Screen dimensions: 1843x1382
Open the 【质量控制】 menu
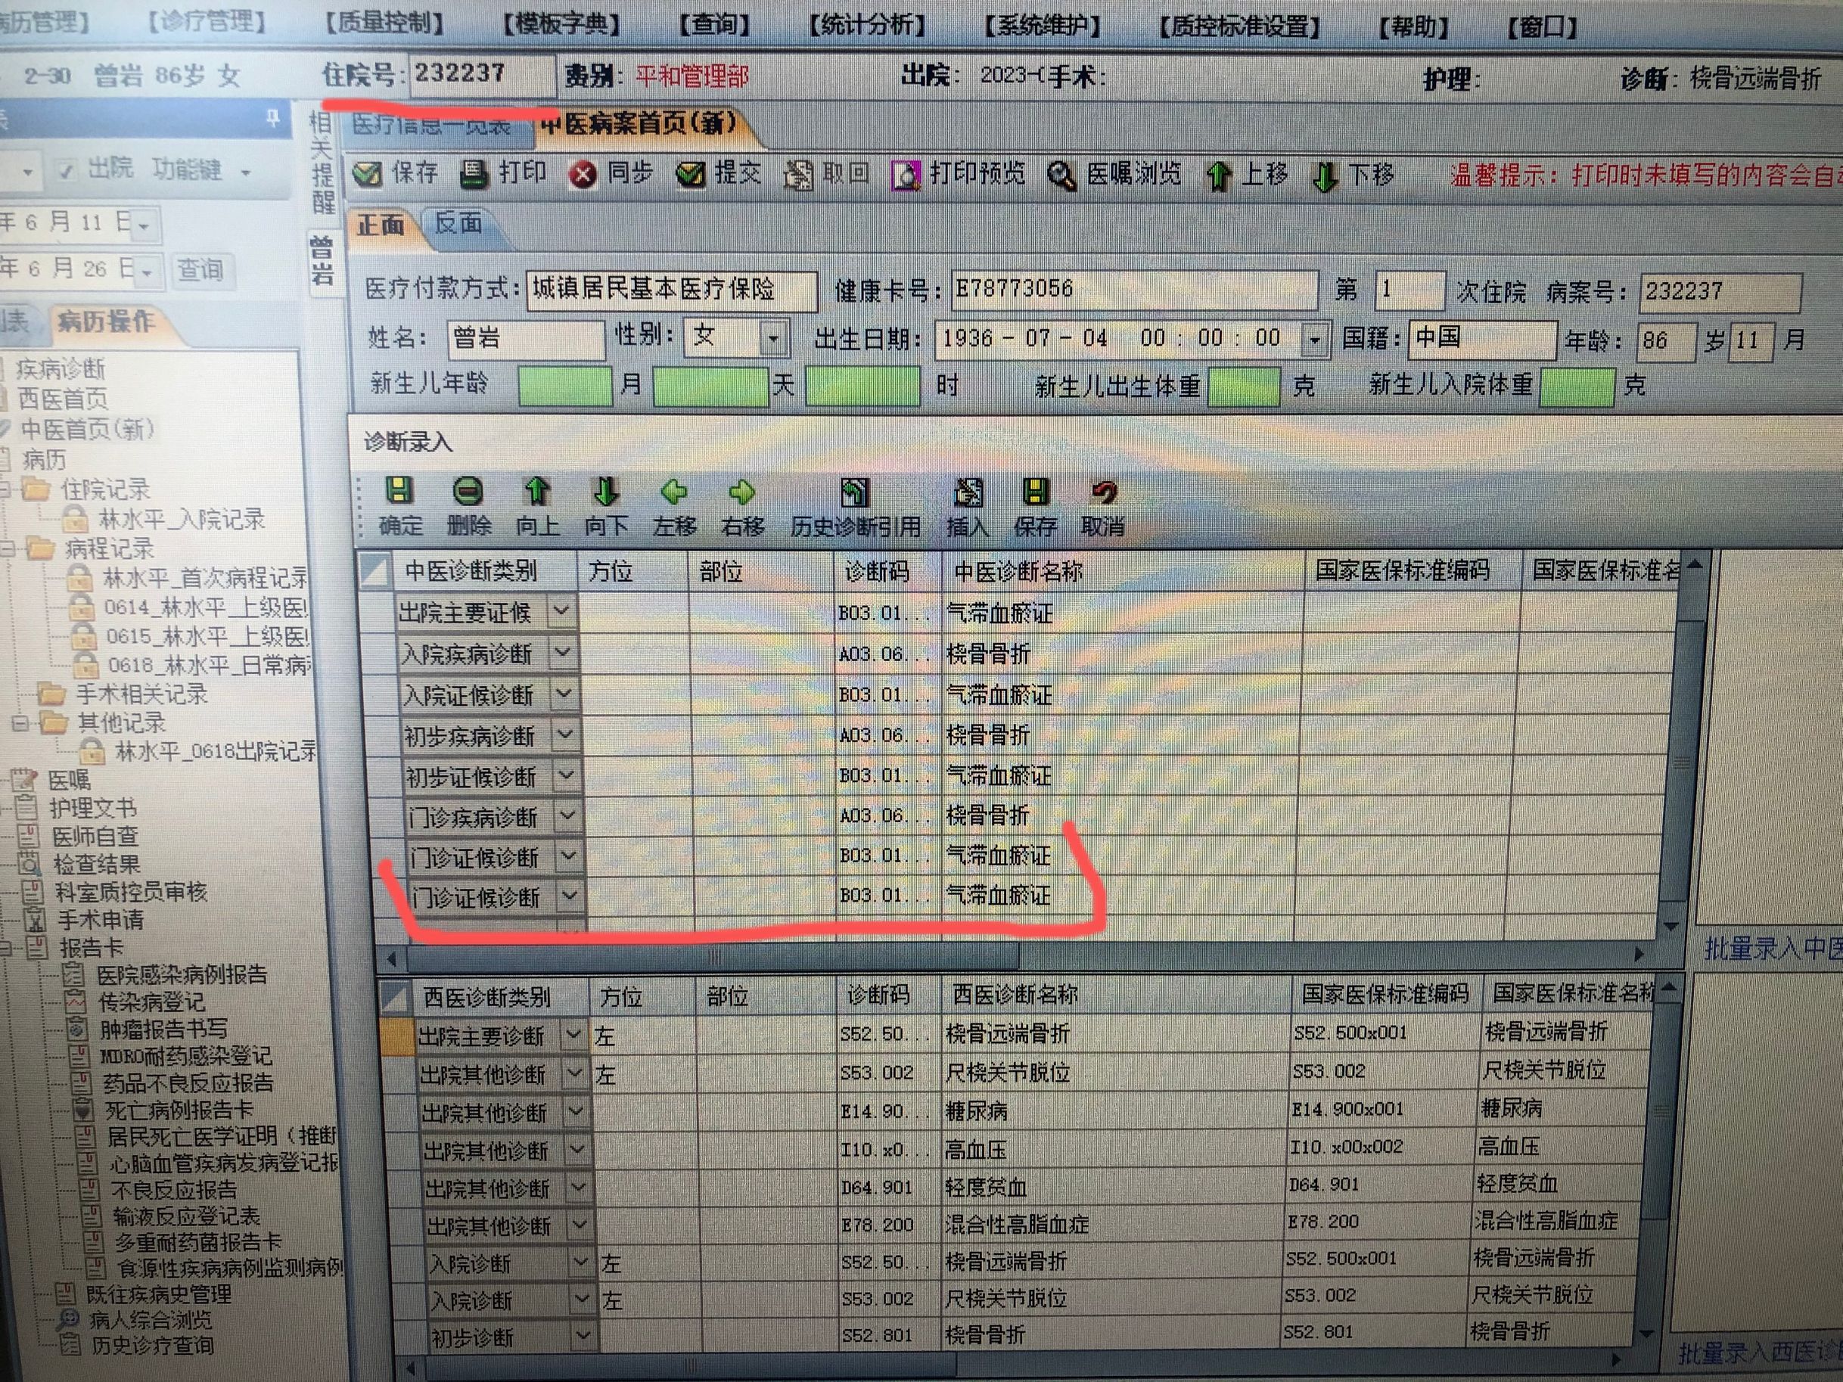click(384, 23)
